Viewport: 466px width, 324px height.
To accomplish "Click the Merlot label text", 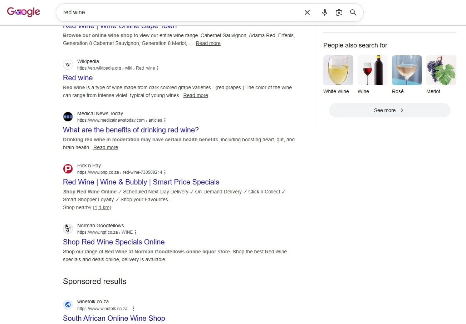I will (433, 91).
